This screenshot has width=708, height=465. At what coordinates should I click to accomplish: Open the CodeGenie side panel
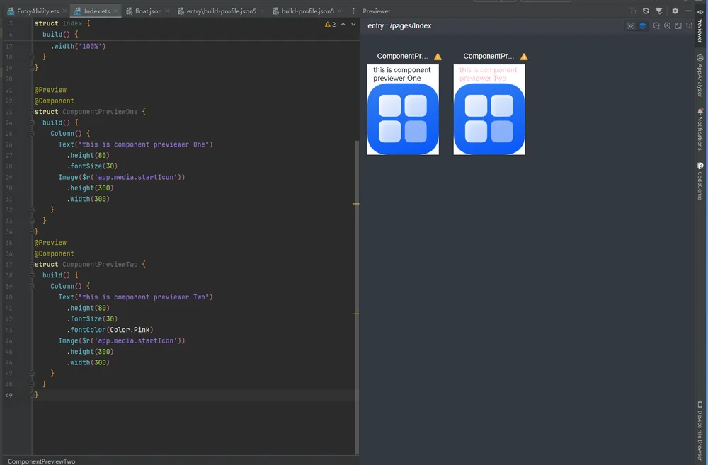(x=700, y=181)
